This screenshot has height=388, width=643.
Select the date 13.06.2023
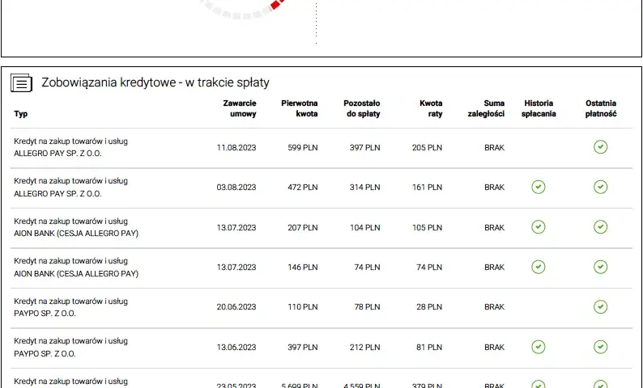236,347
